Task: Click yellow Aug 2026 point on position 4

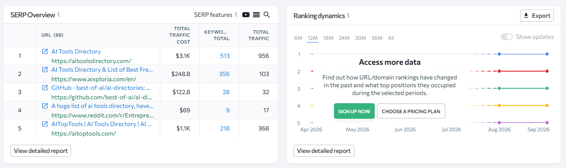Action: [500, 105]
